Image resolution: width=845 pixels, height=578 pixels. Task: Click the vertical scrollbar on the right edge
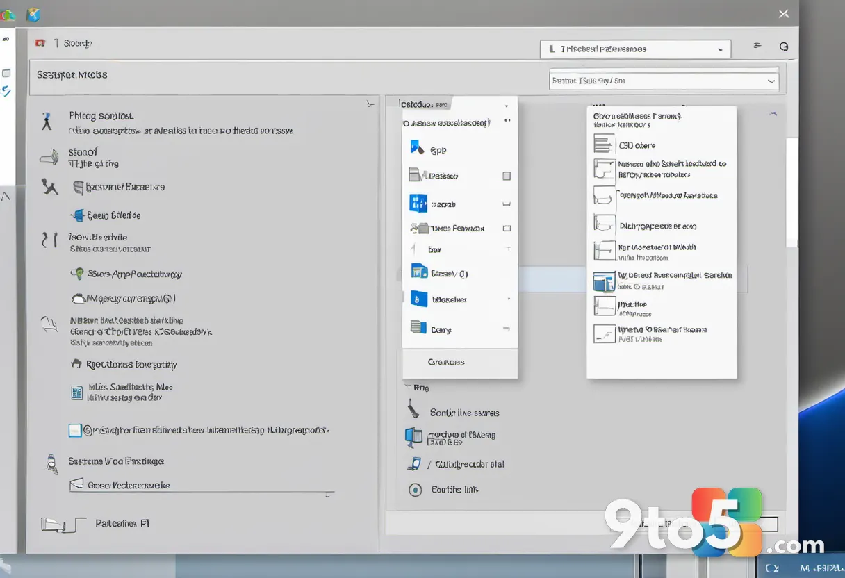791,192
